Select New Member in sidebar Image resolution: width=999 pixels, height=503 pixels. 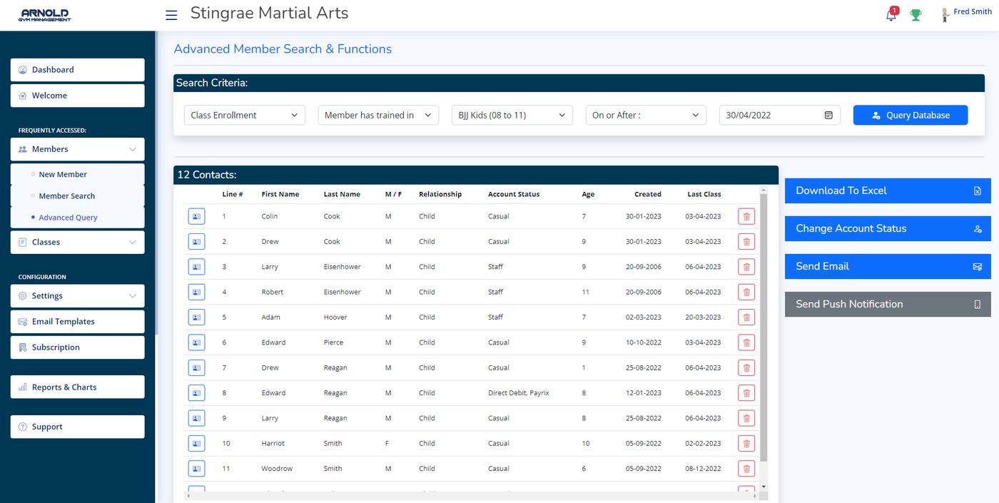click(x=77, y=174)
